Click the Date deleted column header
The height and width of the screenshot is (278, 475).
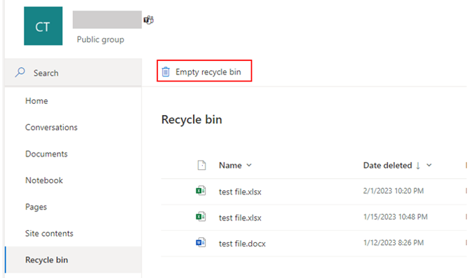coord(387,165)
